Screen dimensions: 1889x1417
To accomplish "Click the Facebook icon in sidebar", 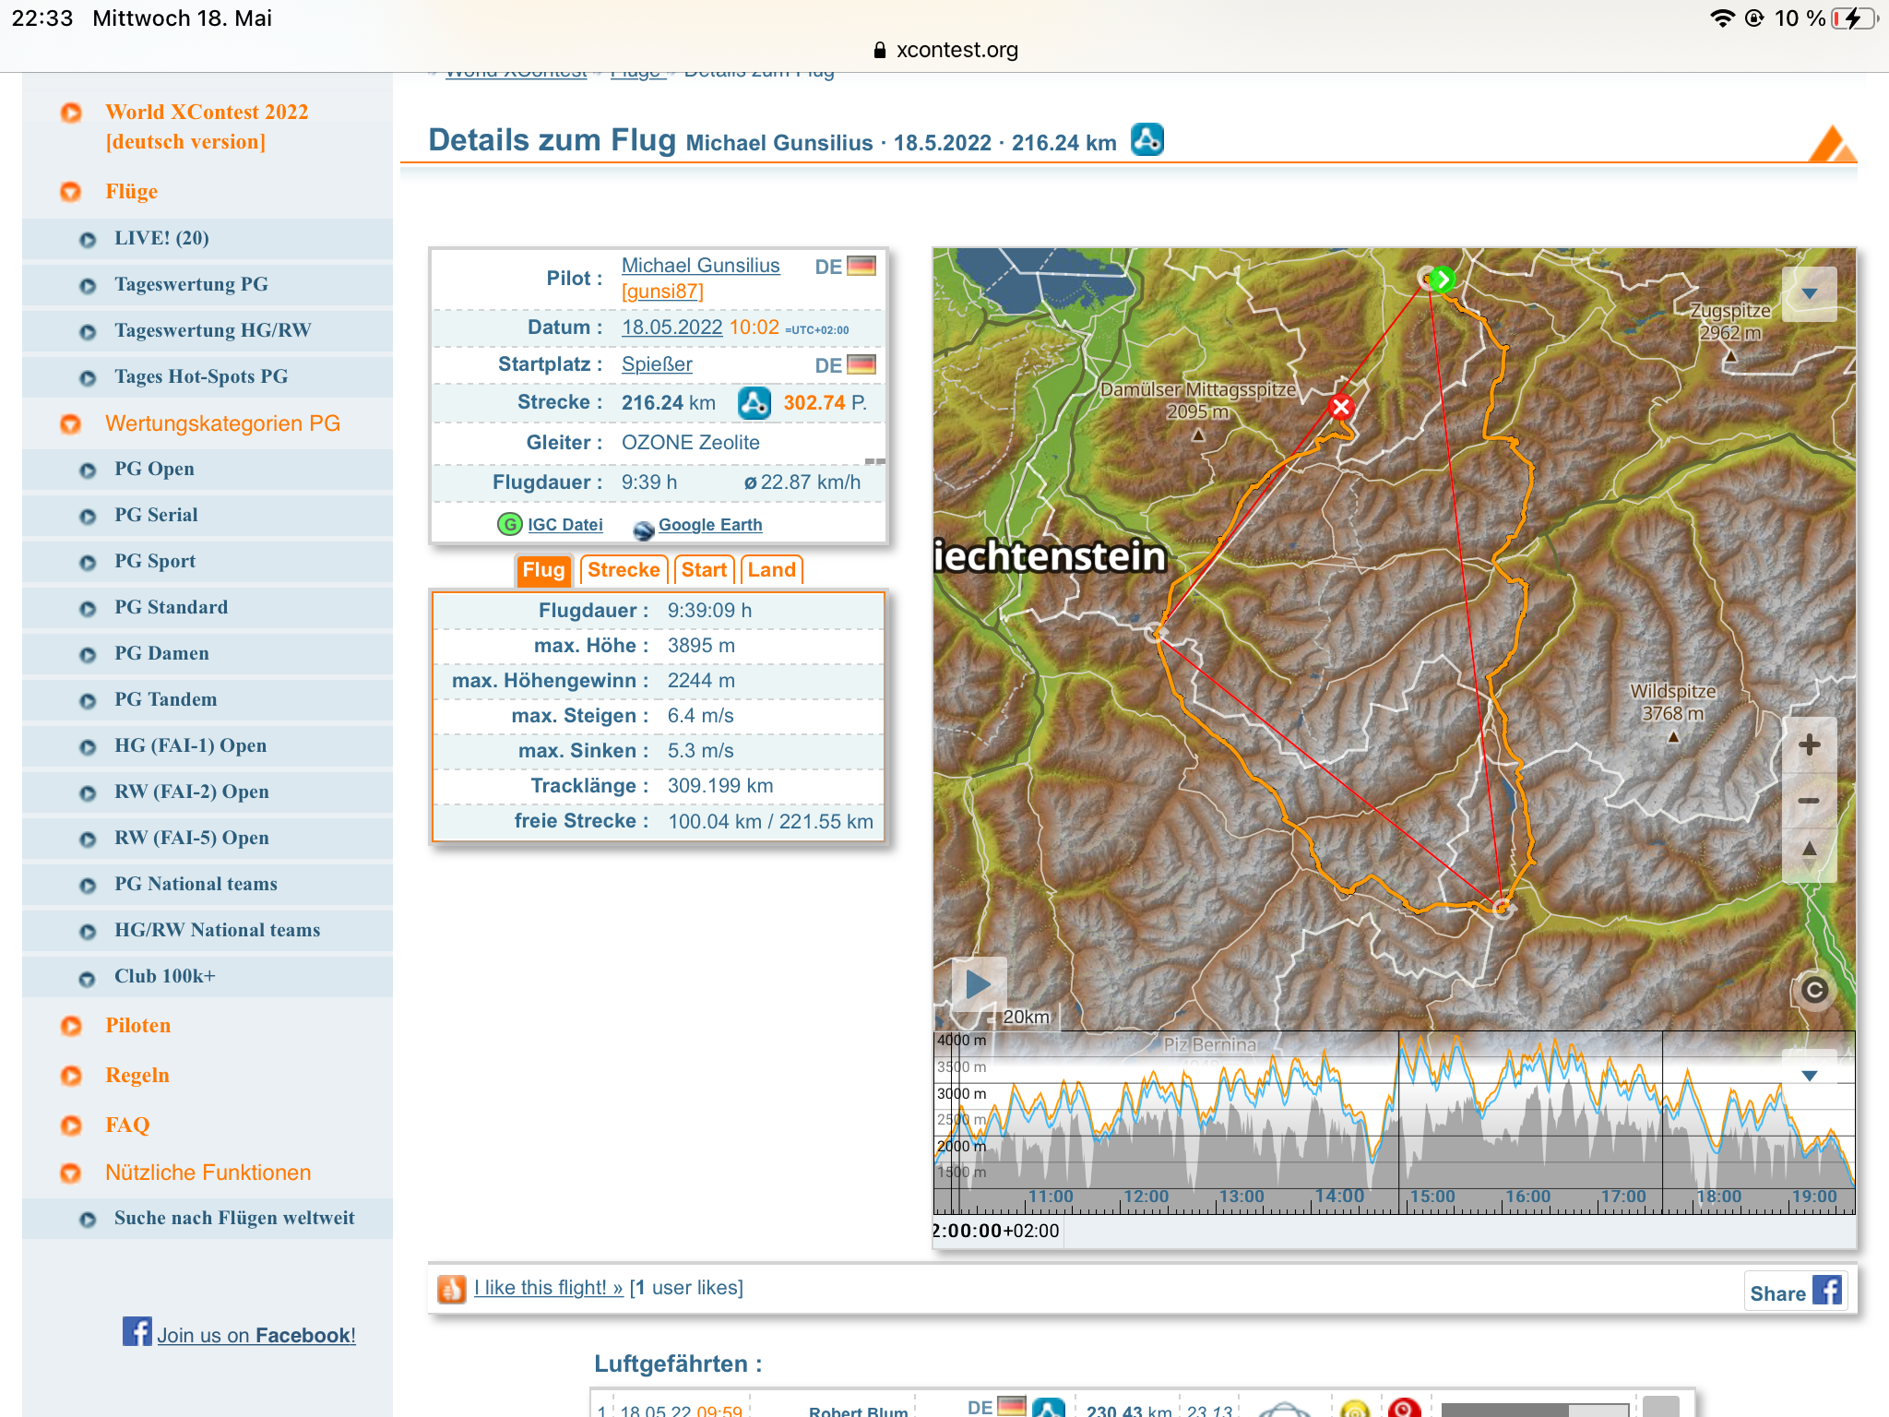I will [x=137, y=1331].
